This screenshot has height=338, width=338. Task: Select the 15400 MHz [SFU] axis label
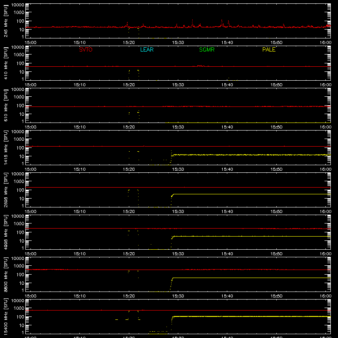(5, 317)
